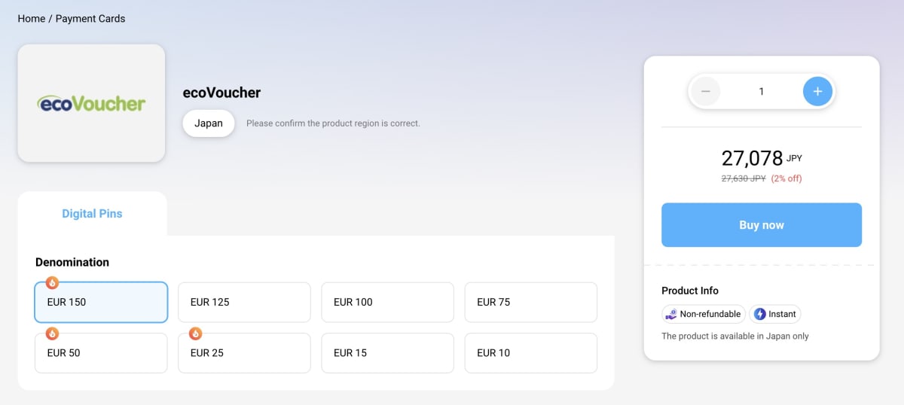The image size is (904, 405).
Task: Increase quantity with the plus button
Action: click(x=817, y=92)
